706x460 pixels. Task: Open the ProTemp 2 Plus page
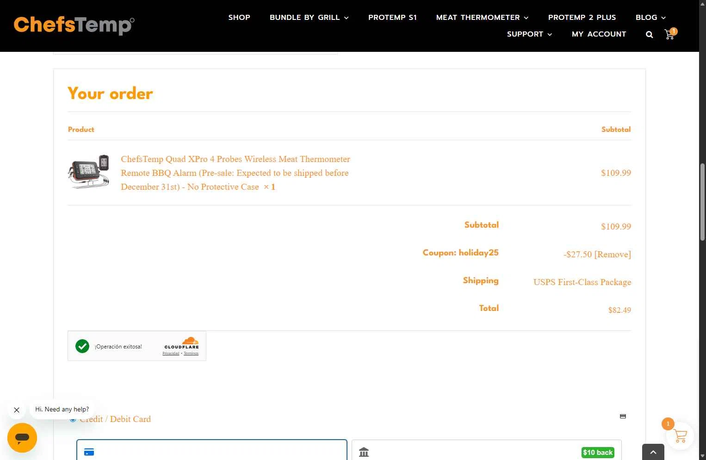582,18
